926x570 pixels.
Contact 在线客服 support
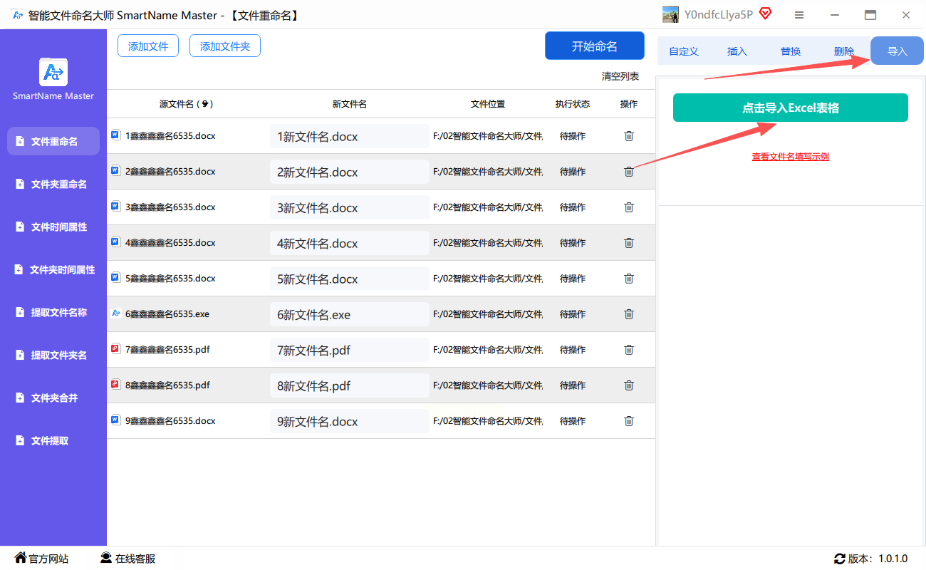128,559
